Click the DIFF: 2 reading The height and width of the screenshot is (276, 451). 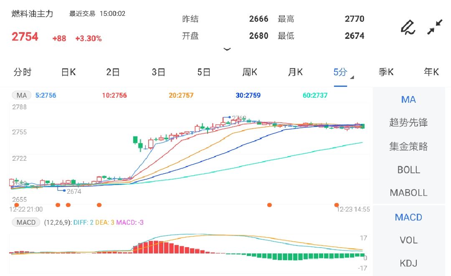pos(84,223)
